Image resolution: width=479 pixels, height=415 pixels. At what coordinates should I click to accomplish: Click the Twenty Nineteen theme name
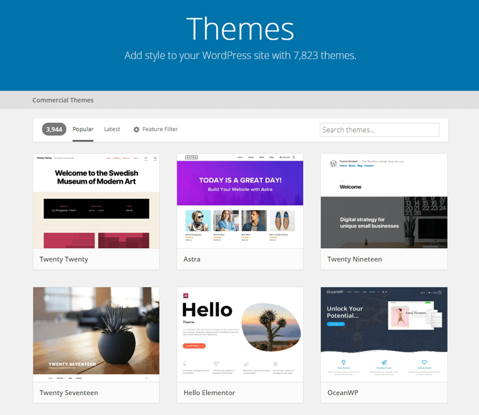click(x=355, y=259)
